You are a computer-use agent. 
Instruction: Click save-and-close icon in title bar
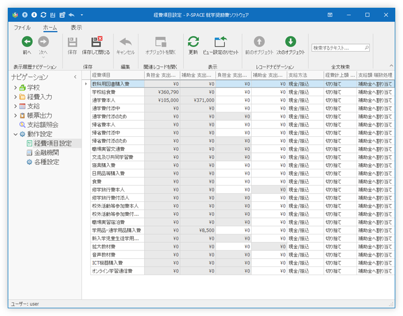click(x=62, y=15)
